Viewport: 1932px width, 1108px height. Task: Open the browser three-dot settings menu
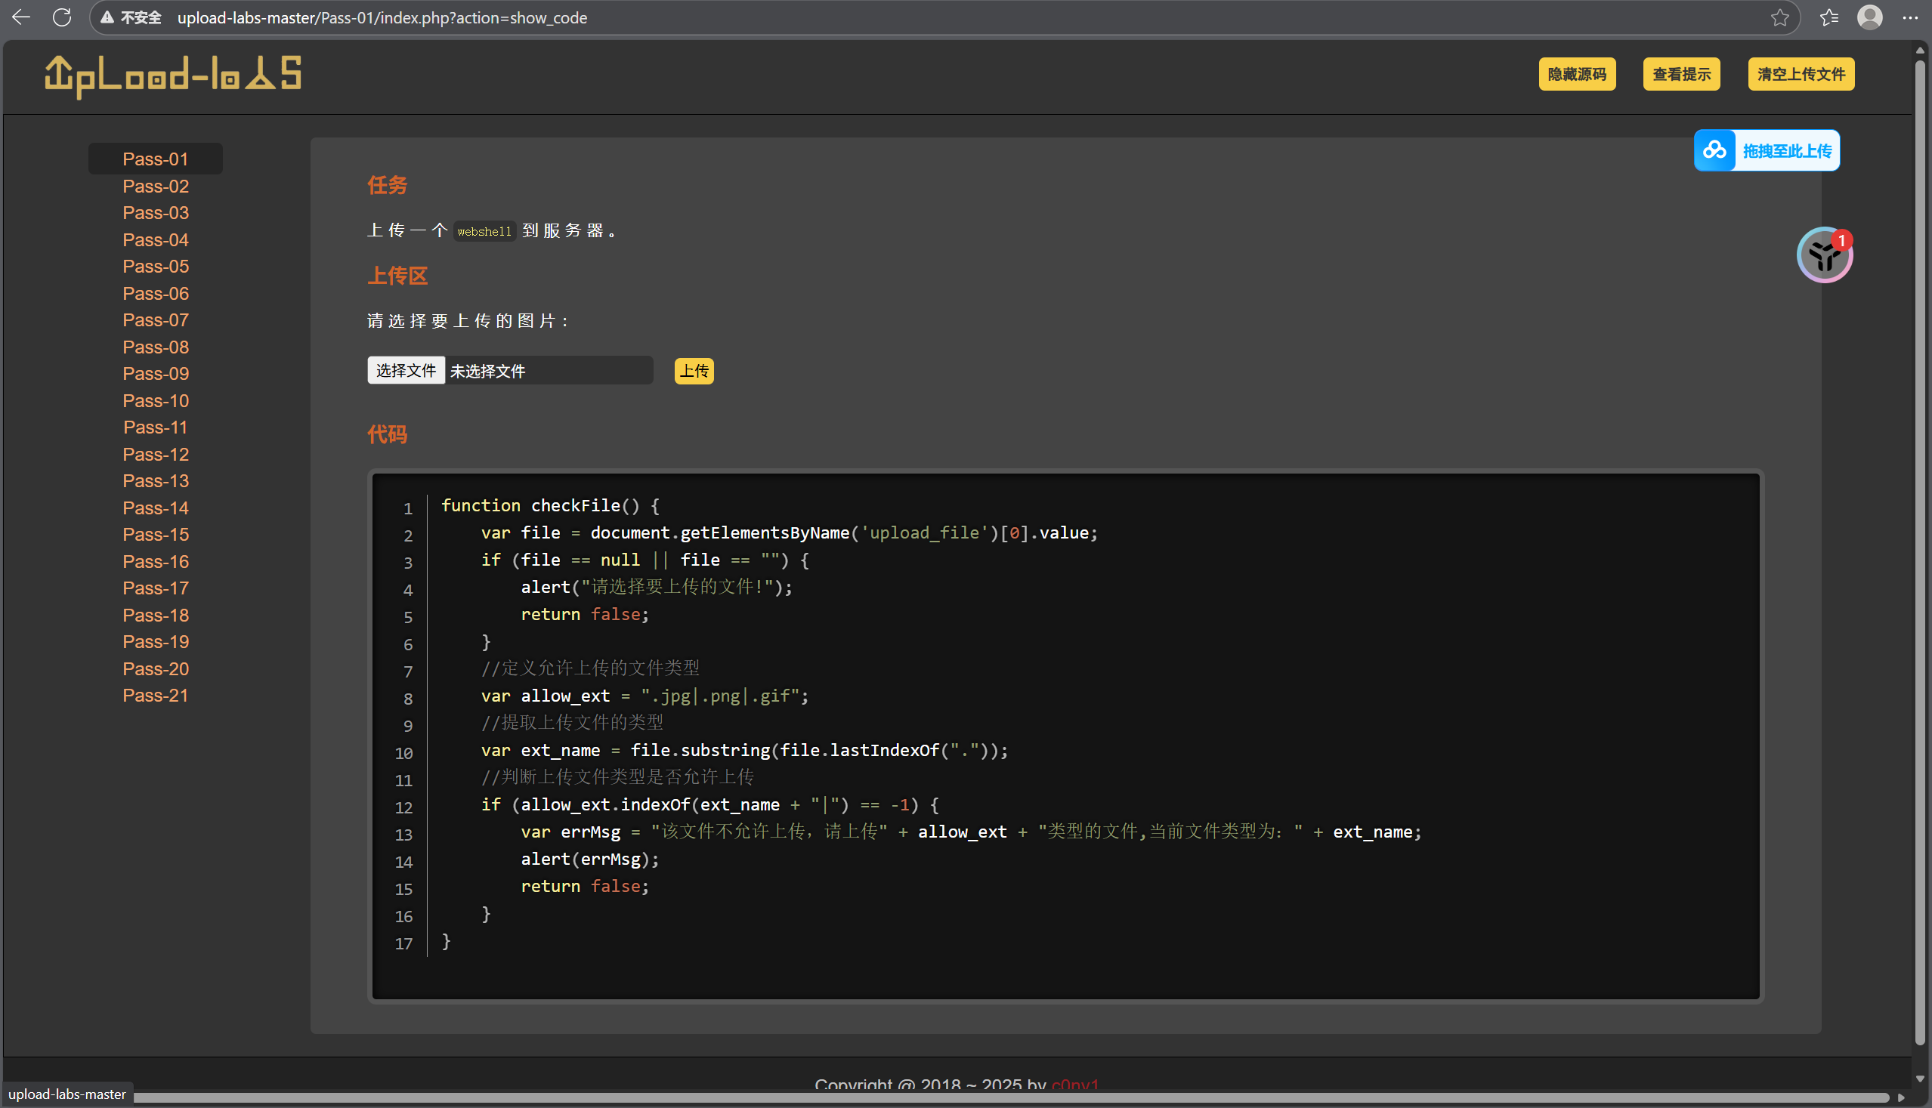click(x=1910, y=17)
